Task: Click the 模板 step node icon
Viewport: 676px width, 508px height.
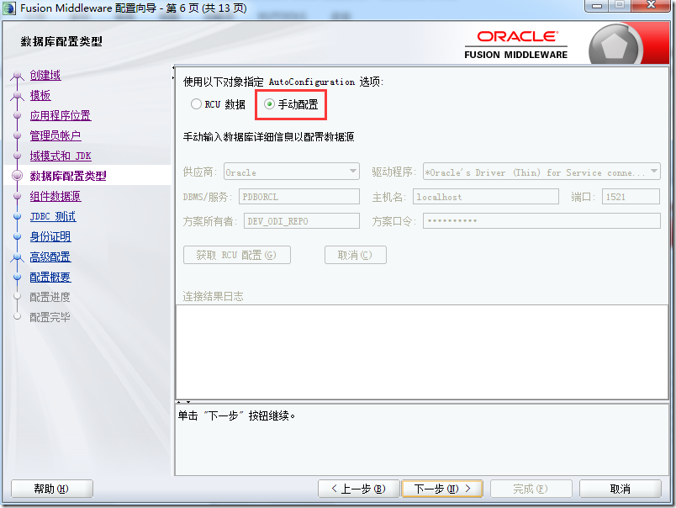Action: tap(18, 95)
